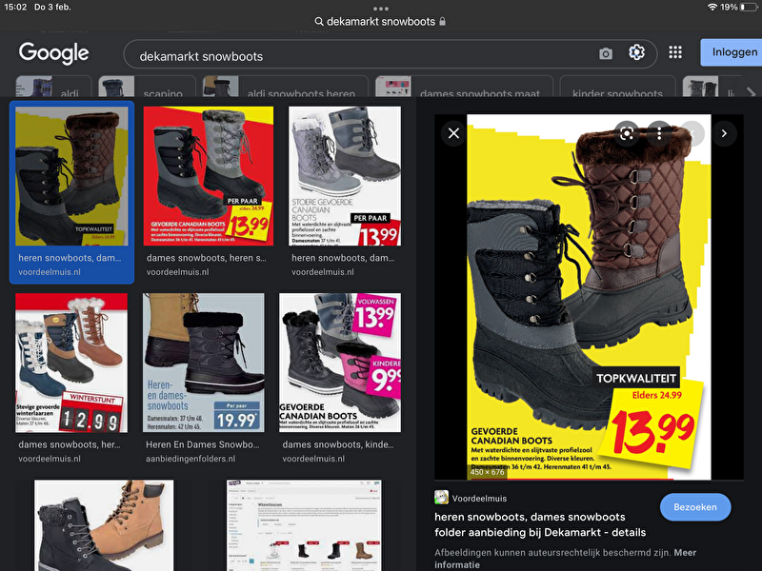Open the Google apps grid

[x=675, y=52]
